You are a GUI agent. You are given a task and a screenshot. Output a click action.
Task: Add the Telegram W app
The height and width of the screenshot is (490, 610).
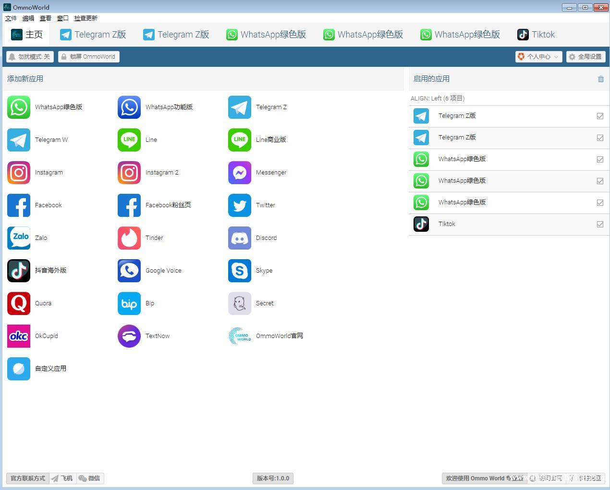[19, 140]
